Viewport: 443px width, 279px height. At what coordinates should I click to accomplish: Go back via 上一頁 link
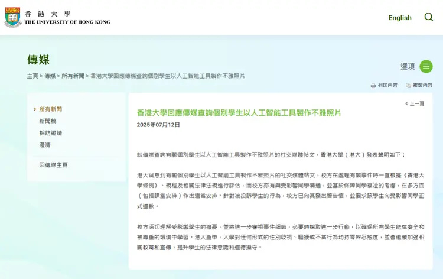point(417,104)
